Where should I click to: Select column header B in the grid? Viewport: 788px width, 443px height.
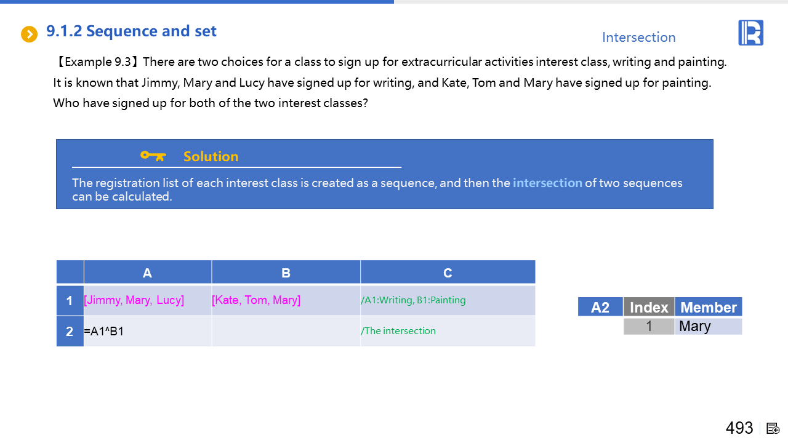coord(286,273)
